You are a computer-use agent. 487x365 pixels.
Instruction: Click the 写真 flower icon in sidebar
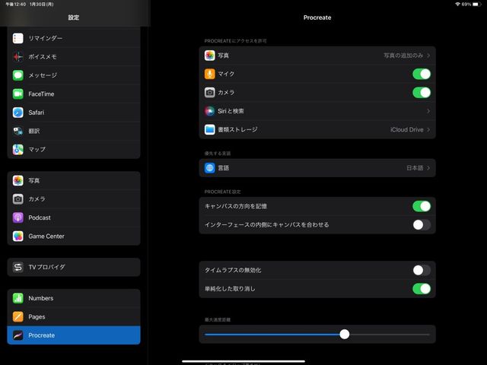(x=18, y=181)
